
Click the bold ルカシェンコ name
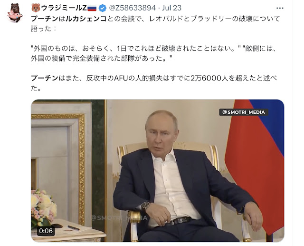click(86, 19)
